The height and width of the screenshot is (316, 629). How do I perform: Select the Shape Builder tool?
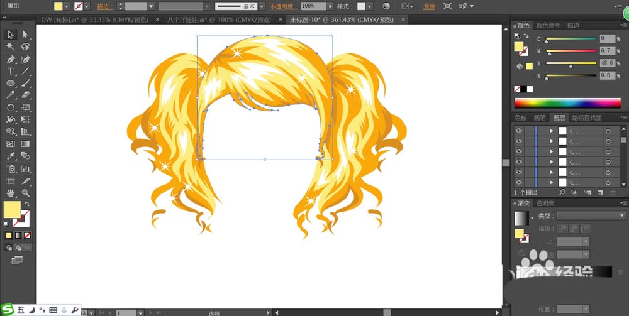pyautogui.click(x=11, y=131)
